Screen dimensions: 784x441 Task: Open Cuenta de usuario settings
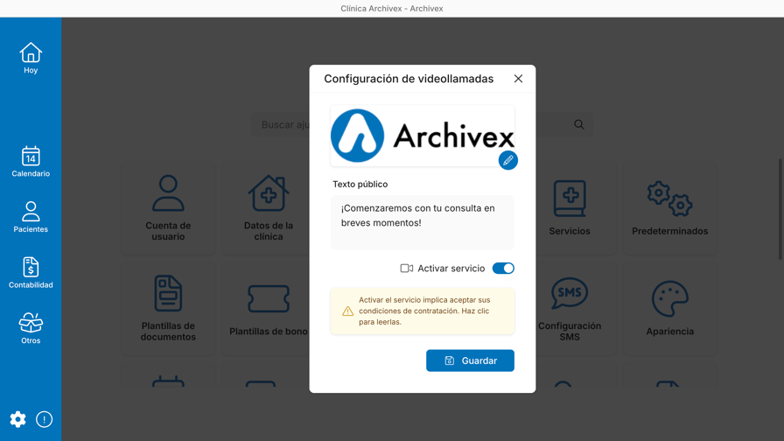168,208
